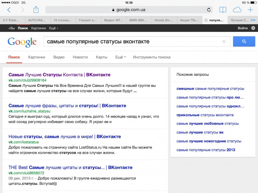Viewport: 258px width, 193px height.
Task: Tap the Safari back arrow
Action: (x=9, y=10)
